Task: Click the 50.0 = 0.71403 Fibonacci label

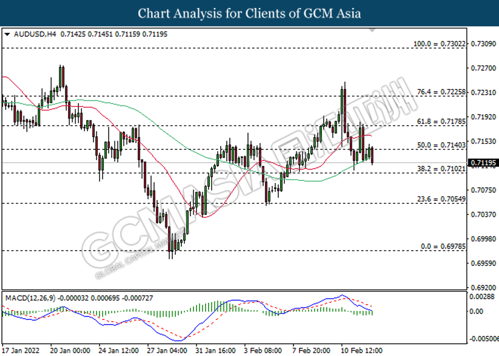Action: click(x=441, y=145)
